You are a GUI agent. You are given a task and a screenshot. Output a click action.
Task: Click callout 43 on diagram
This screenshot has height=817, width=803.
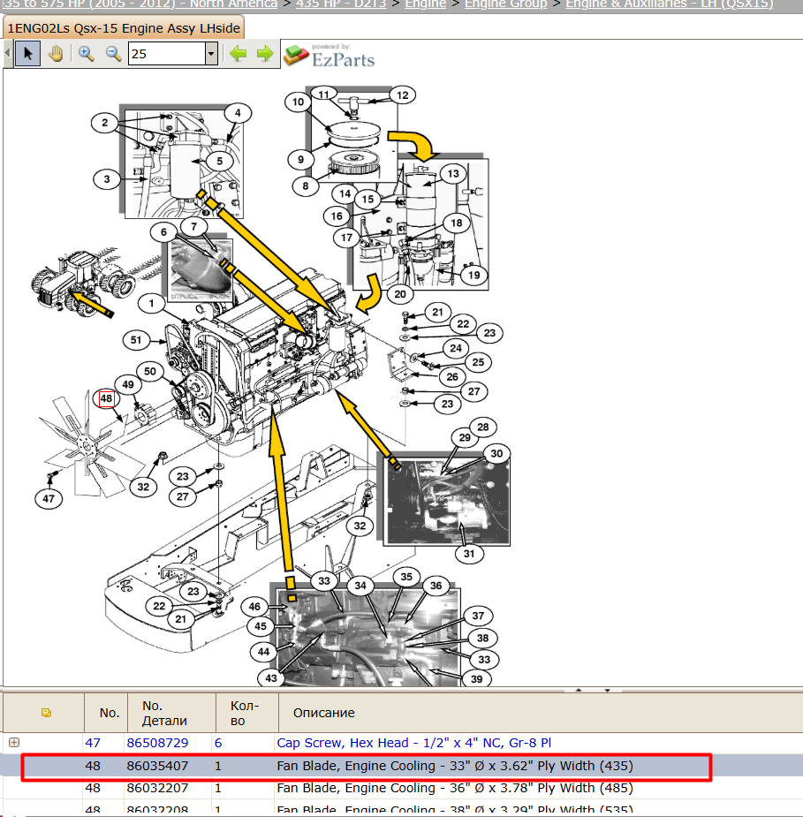pyautogui.click(x=271, y=677)
